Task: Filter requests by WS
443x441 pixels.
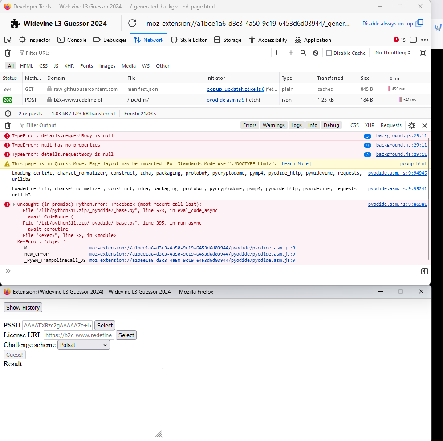Action: 146,66
